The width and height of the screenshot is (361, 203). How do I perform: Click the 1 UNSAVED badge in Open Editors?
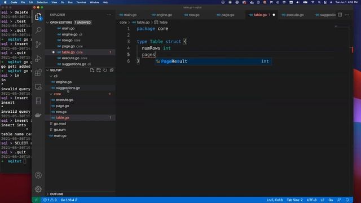click(82, 23)
